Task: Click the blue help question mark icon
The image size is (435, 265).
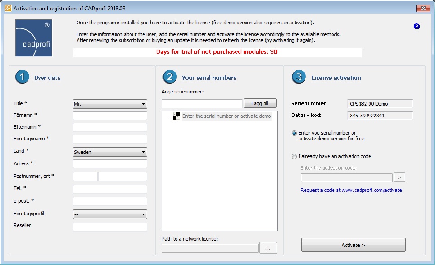Action: [416, 26]
